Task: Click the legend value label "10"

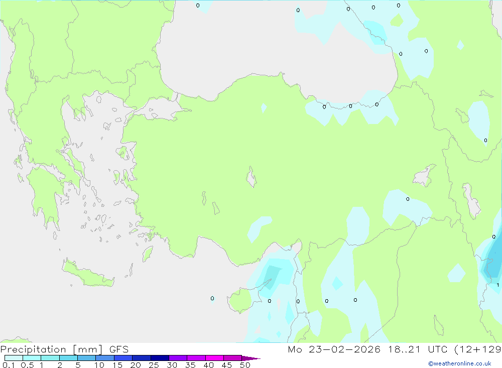Action: (99, 365)
